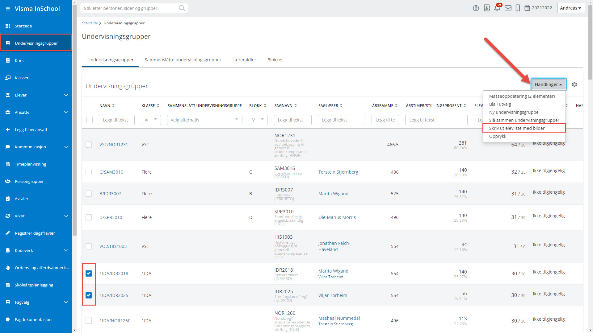Uncheck the 1IDA/IDR2018 row checkbox
Image resolution: width=593 pixels, height=333 pixels.
(x=89, y=273)
